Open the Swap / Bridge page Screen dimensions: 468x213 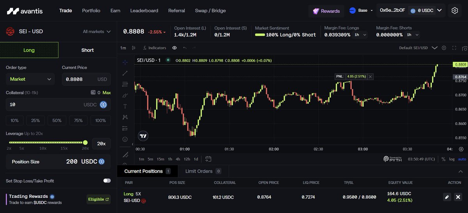coord(211,11)
